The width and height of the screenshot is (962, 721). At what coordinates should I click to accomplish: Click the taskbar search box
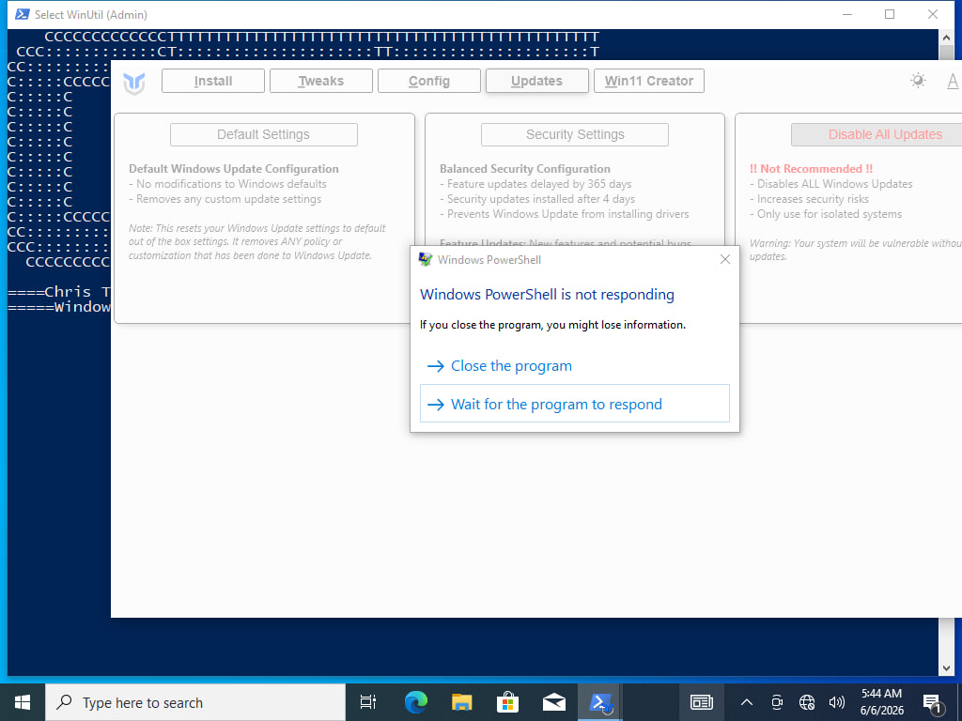(x=195, y=702)
